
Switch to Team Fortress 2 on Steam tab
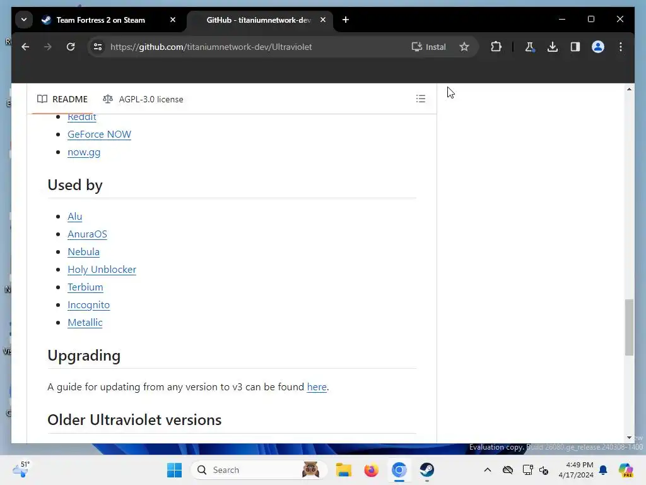pos(100,20)
